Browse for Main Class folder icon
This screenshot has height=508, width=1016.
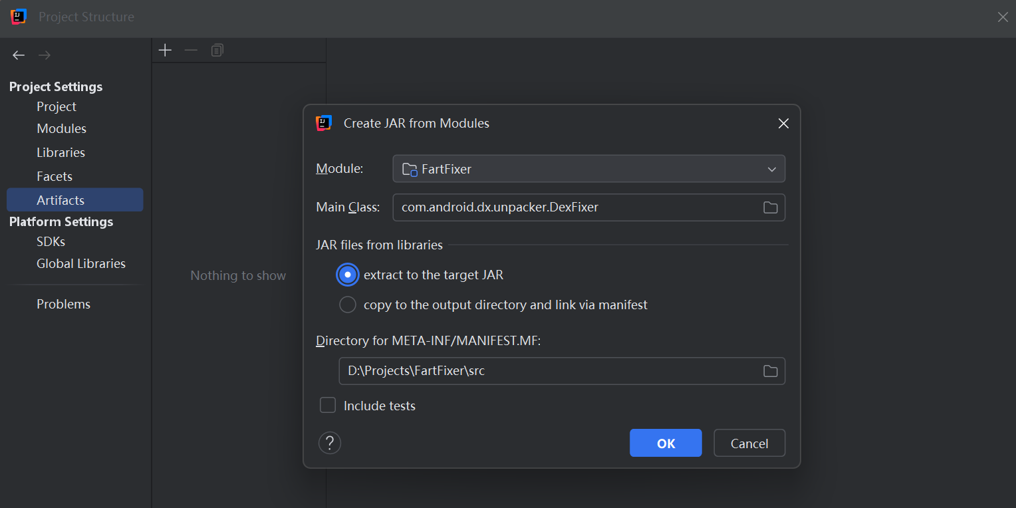coord(770,207)
